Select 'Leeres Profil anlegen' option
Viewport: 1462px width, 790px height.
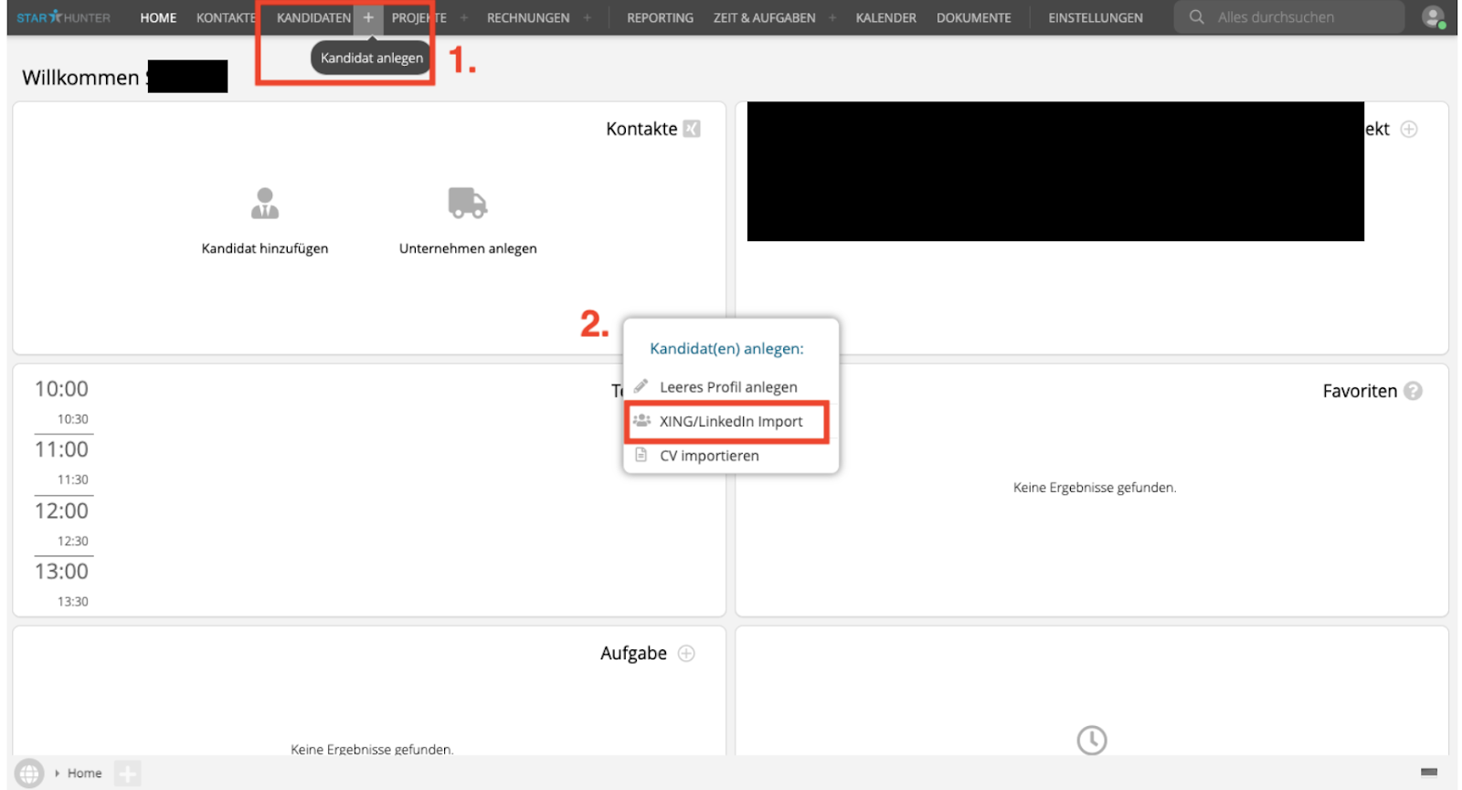728,387
